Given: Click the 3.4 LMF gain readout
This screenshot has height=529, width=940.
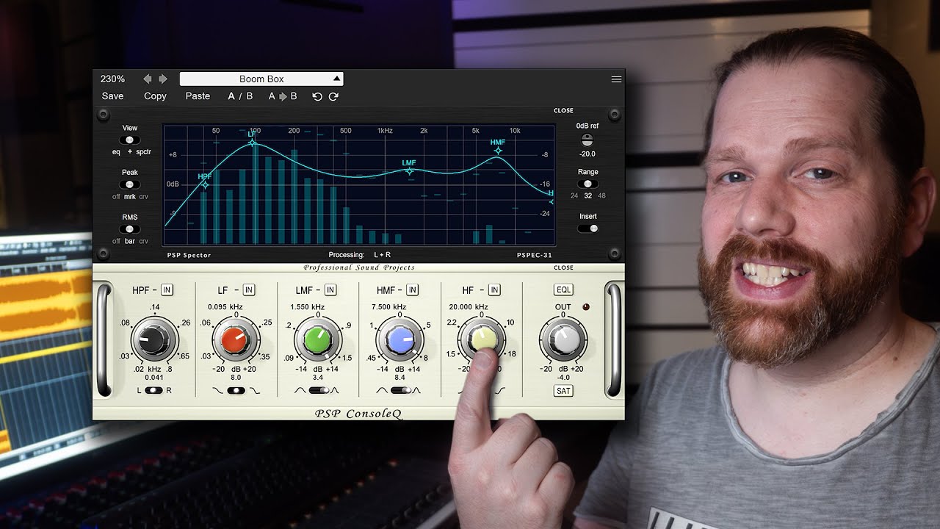Looking at the screenshot, I should 317,378.
